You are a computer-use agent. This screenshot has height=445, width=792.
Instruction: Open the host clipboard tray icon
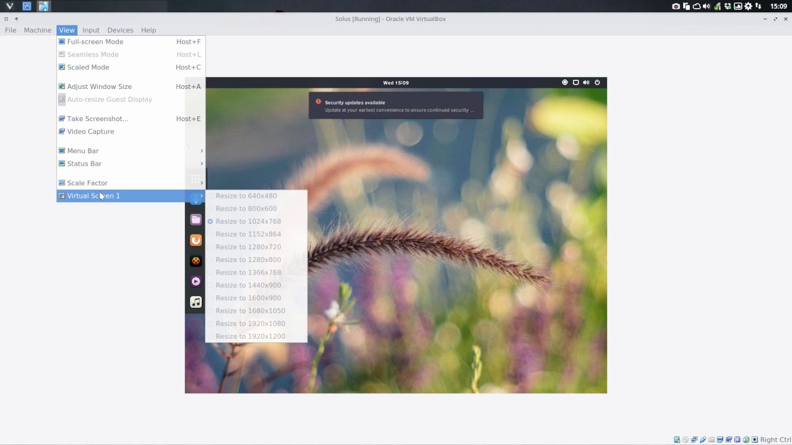pyautogui.click(x=686, y=6)
